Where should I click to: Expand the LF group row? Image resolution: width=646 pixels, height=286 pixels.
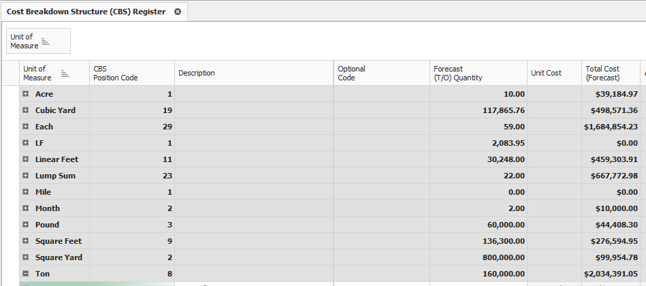25,143
